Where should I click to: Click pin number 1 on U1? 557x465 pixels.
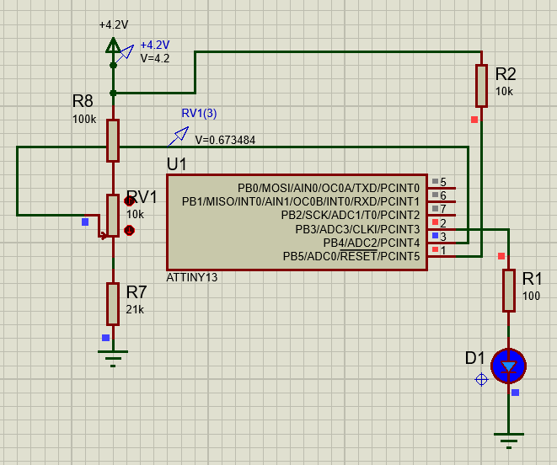443,250
